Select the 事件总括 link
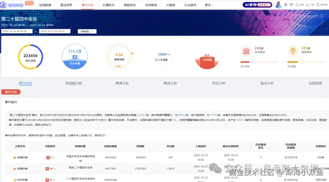The height and width of the screenshot is (182, 329). [x=25, y=83]
